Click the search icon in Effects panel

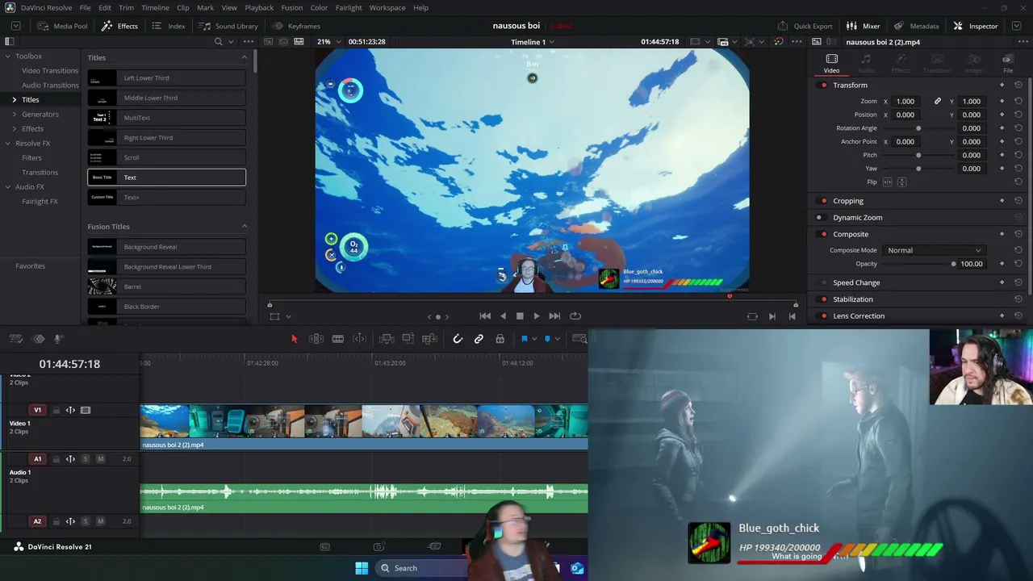(x=218, y=42)
